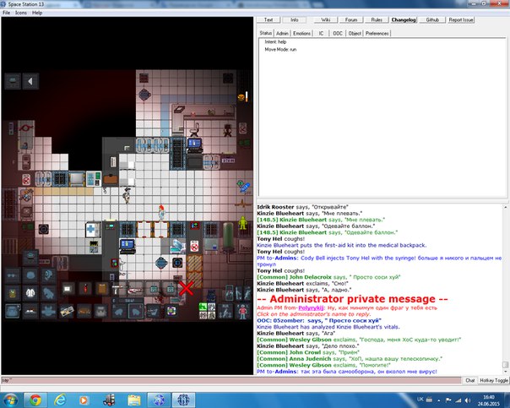Open the Github button
The height and width of the screenshot is (408, 510).
point(432,19)
